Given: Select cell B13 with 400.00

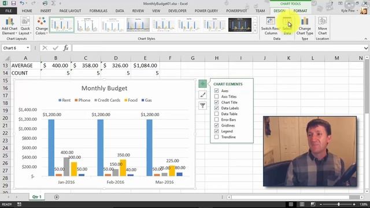Looking at the screenshot, I should pos(55,65).
